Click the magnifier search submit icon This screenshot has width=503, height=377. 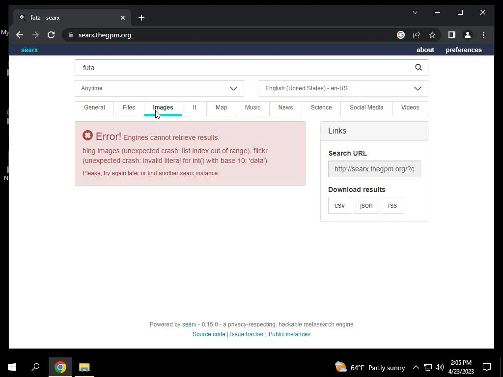pyautogui.click(x=419, y=67)
